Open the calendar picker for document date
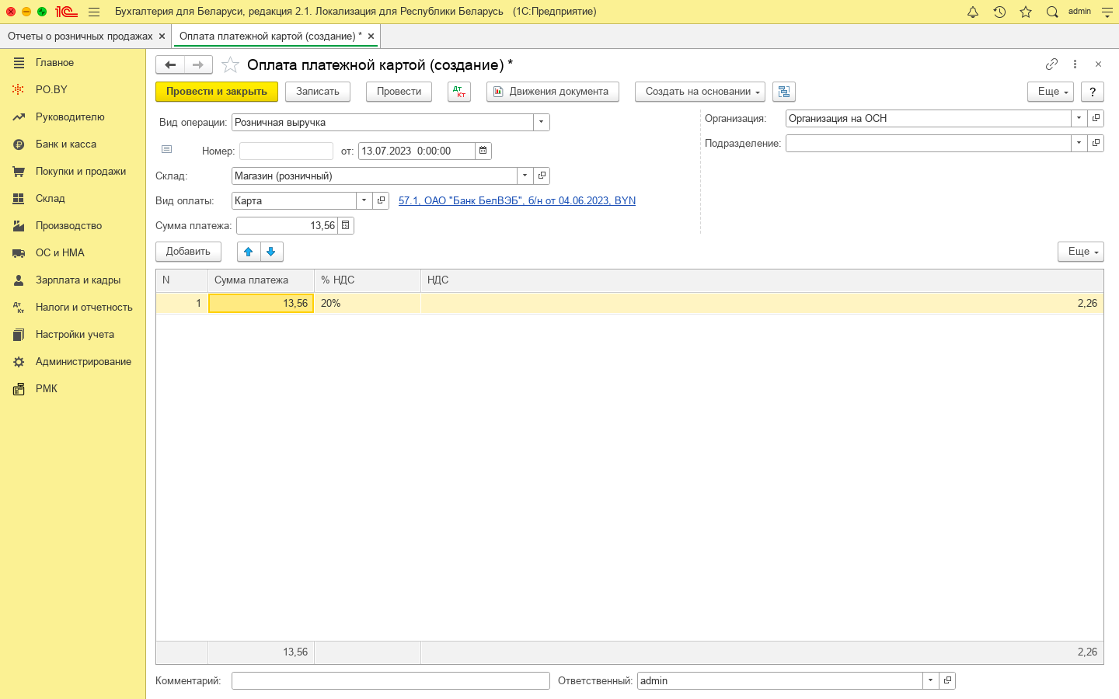Screen dimensions: 1119x699 pyautogui.click(x=483, y=151)
